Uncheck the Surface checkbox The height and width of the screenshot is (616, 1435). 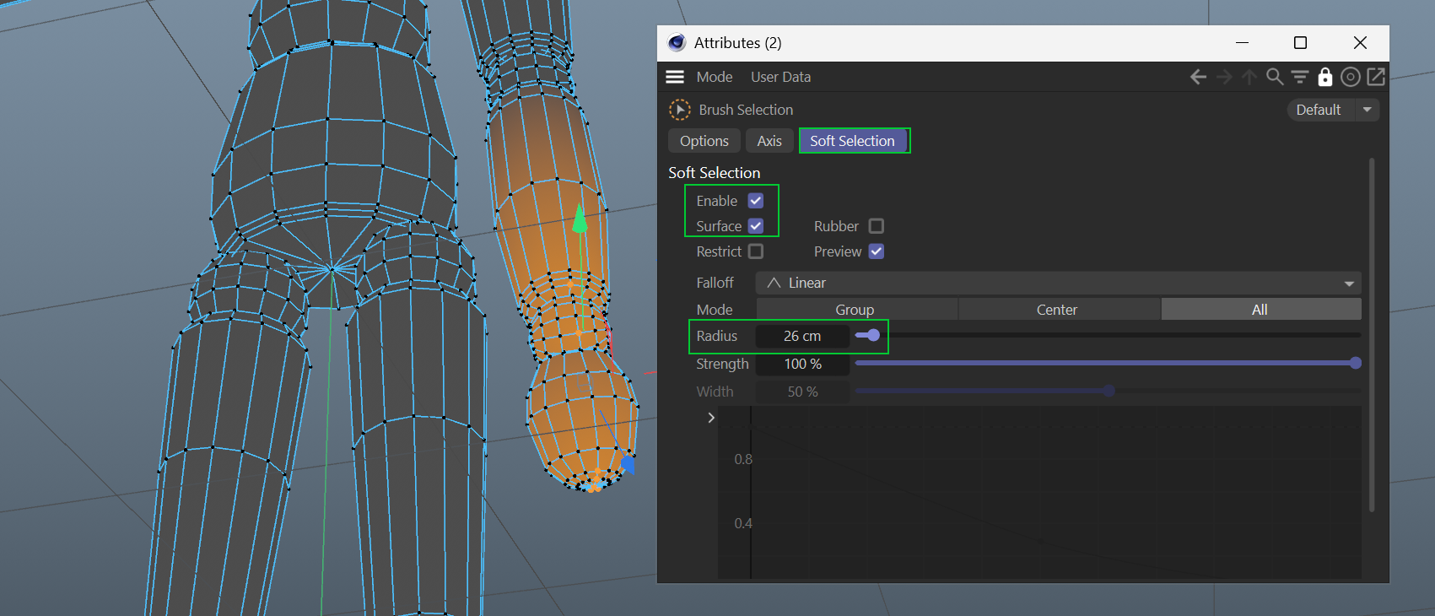[756, 226]
